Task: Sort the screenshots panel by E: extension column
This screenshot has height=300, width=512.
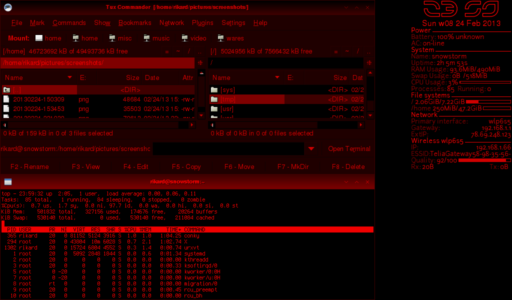Action: point(83,77)
